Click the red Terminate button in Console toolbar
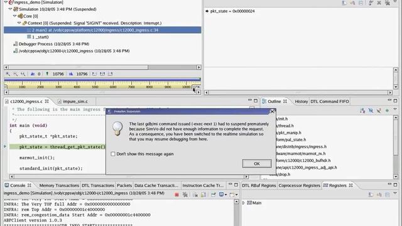Viewport: 402px width, 226px height. (x=177, y=195)
